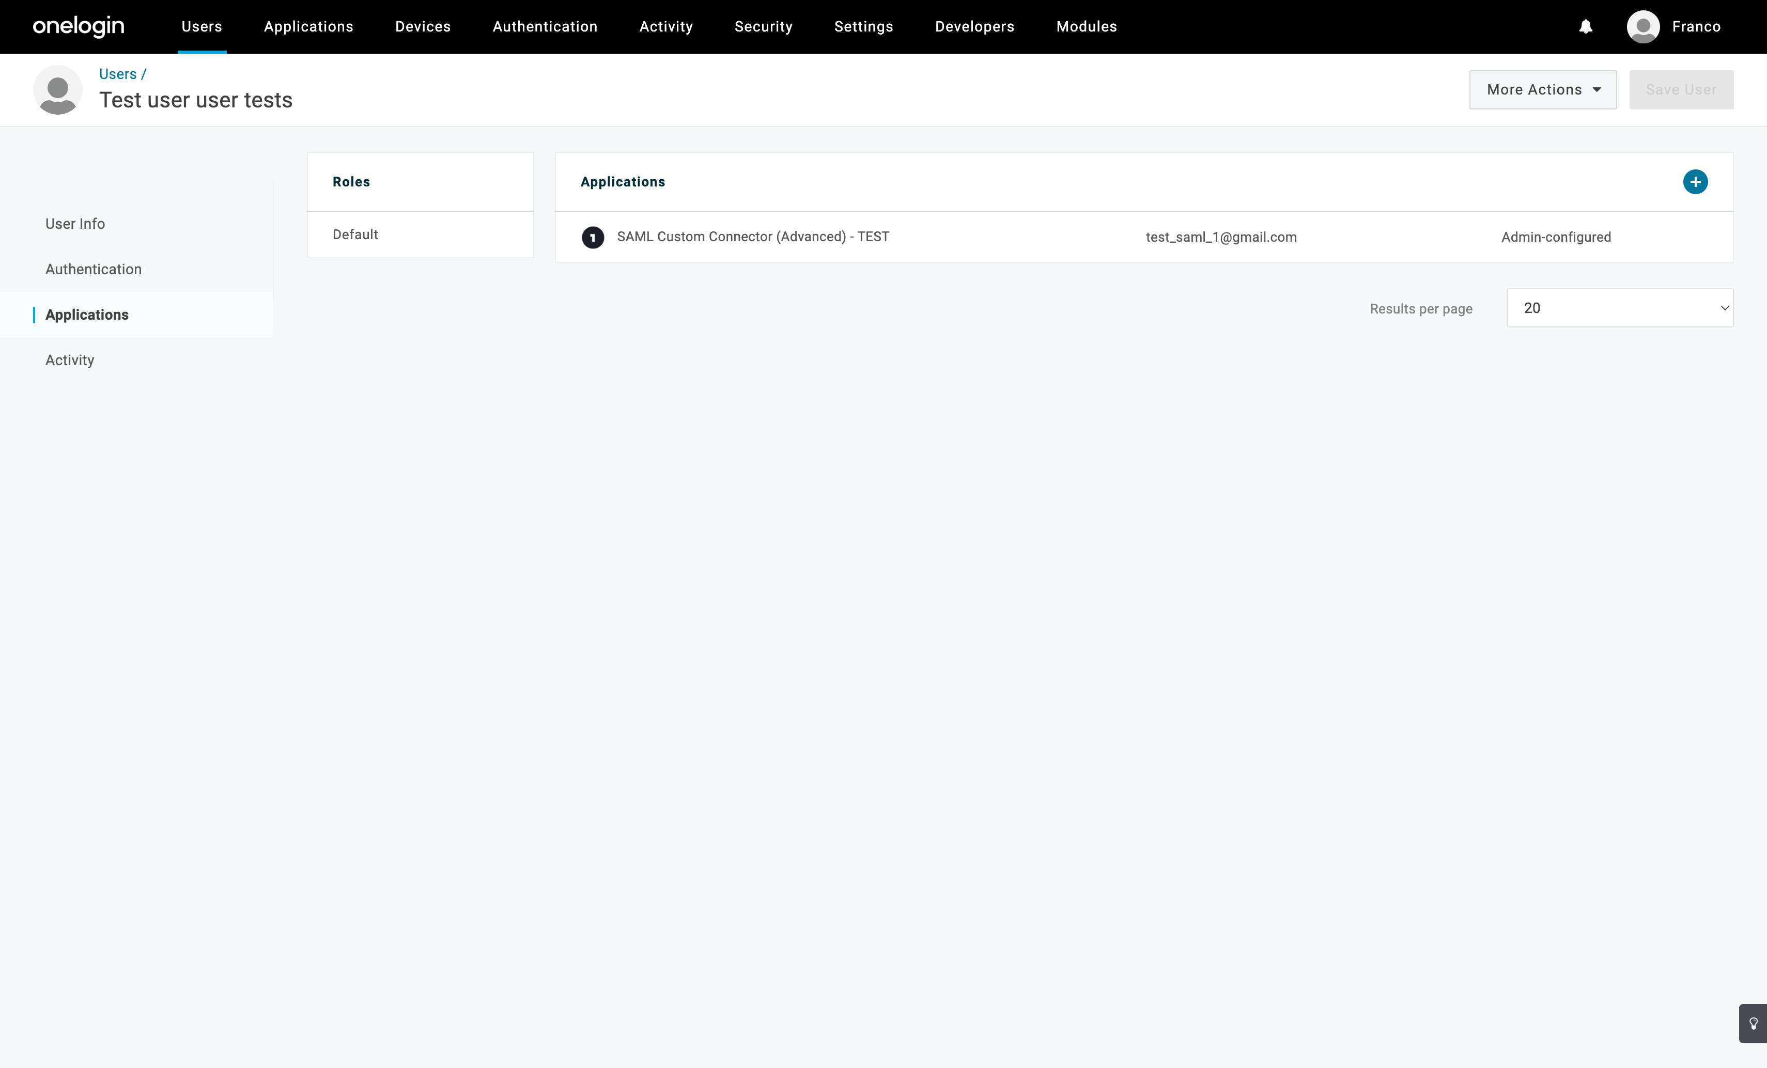The height and width of the screenshot is (1068, 1767).
Task: Click the Franco profile avatar icon
Action: point(1643,26)
